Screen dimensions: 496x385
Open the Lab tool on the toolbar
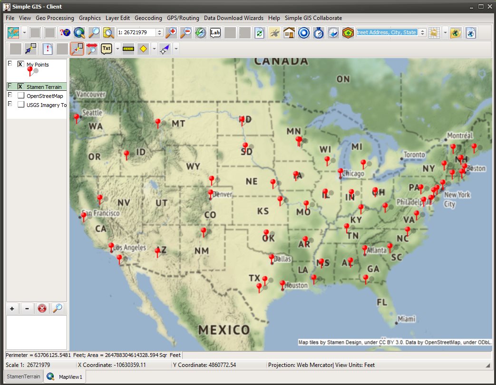(x=215, y=33)
